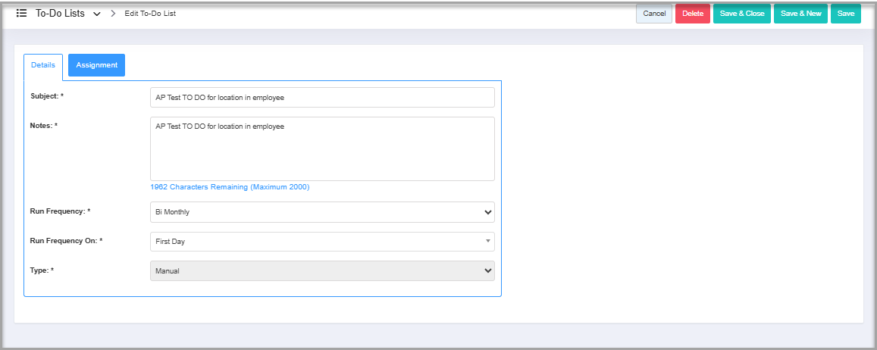
Task: Click the list icon beside To-Do Lists
Action: (x=21, y=14)
